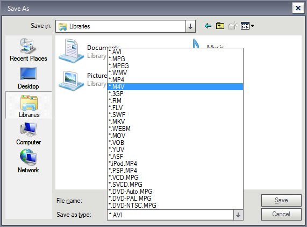Open the View Menu icon
The height and width of the screenshot is (227, 307).
click(247, 26)
